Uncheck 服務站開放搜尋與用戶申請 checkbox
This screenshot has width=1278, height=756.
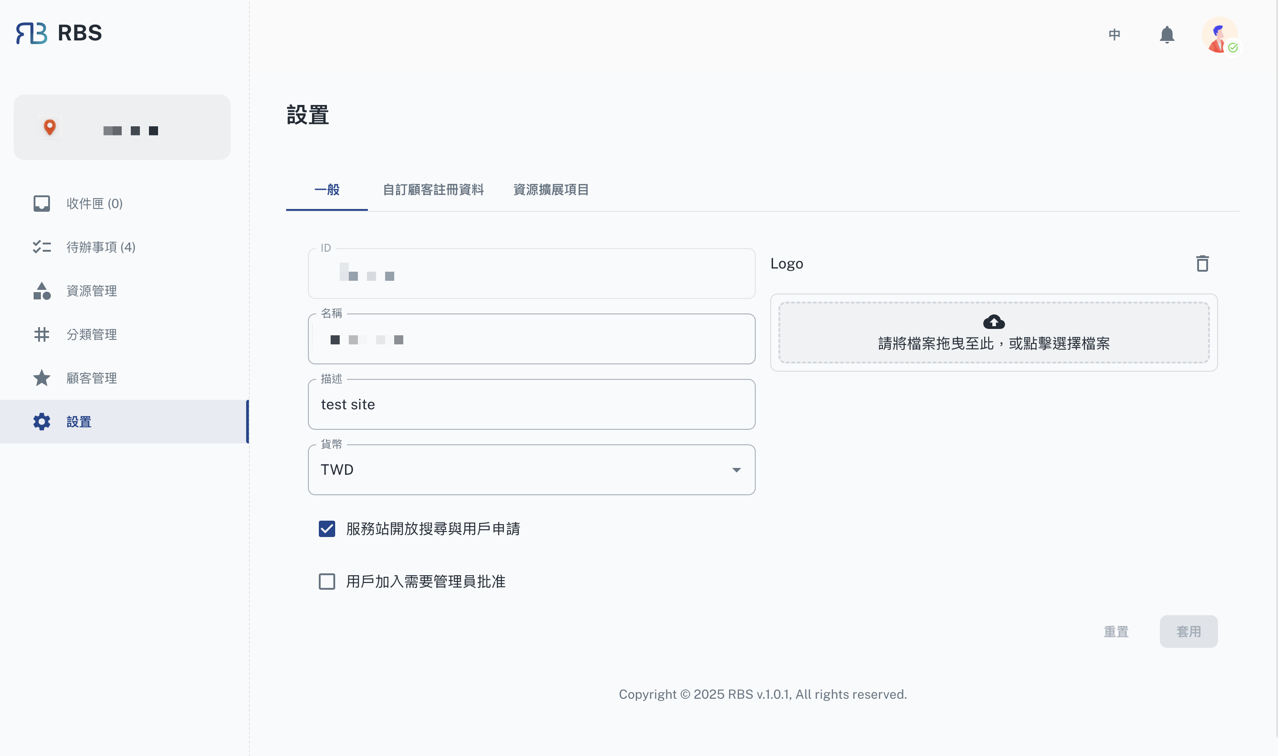pos(327,529)
